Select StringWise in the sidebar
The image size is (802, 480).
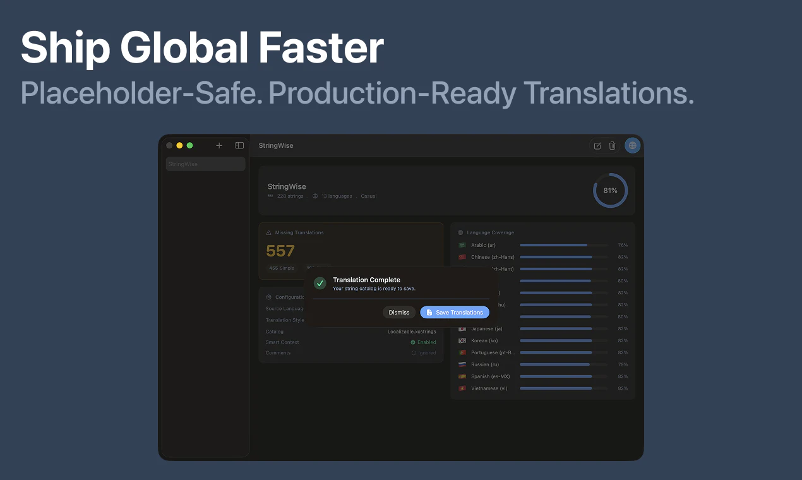coord(205,164)
